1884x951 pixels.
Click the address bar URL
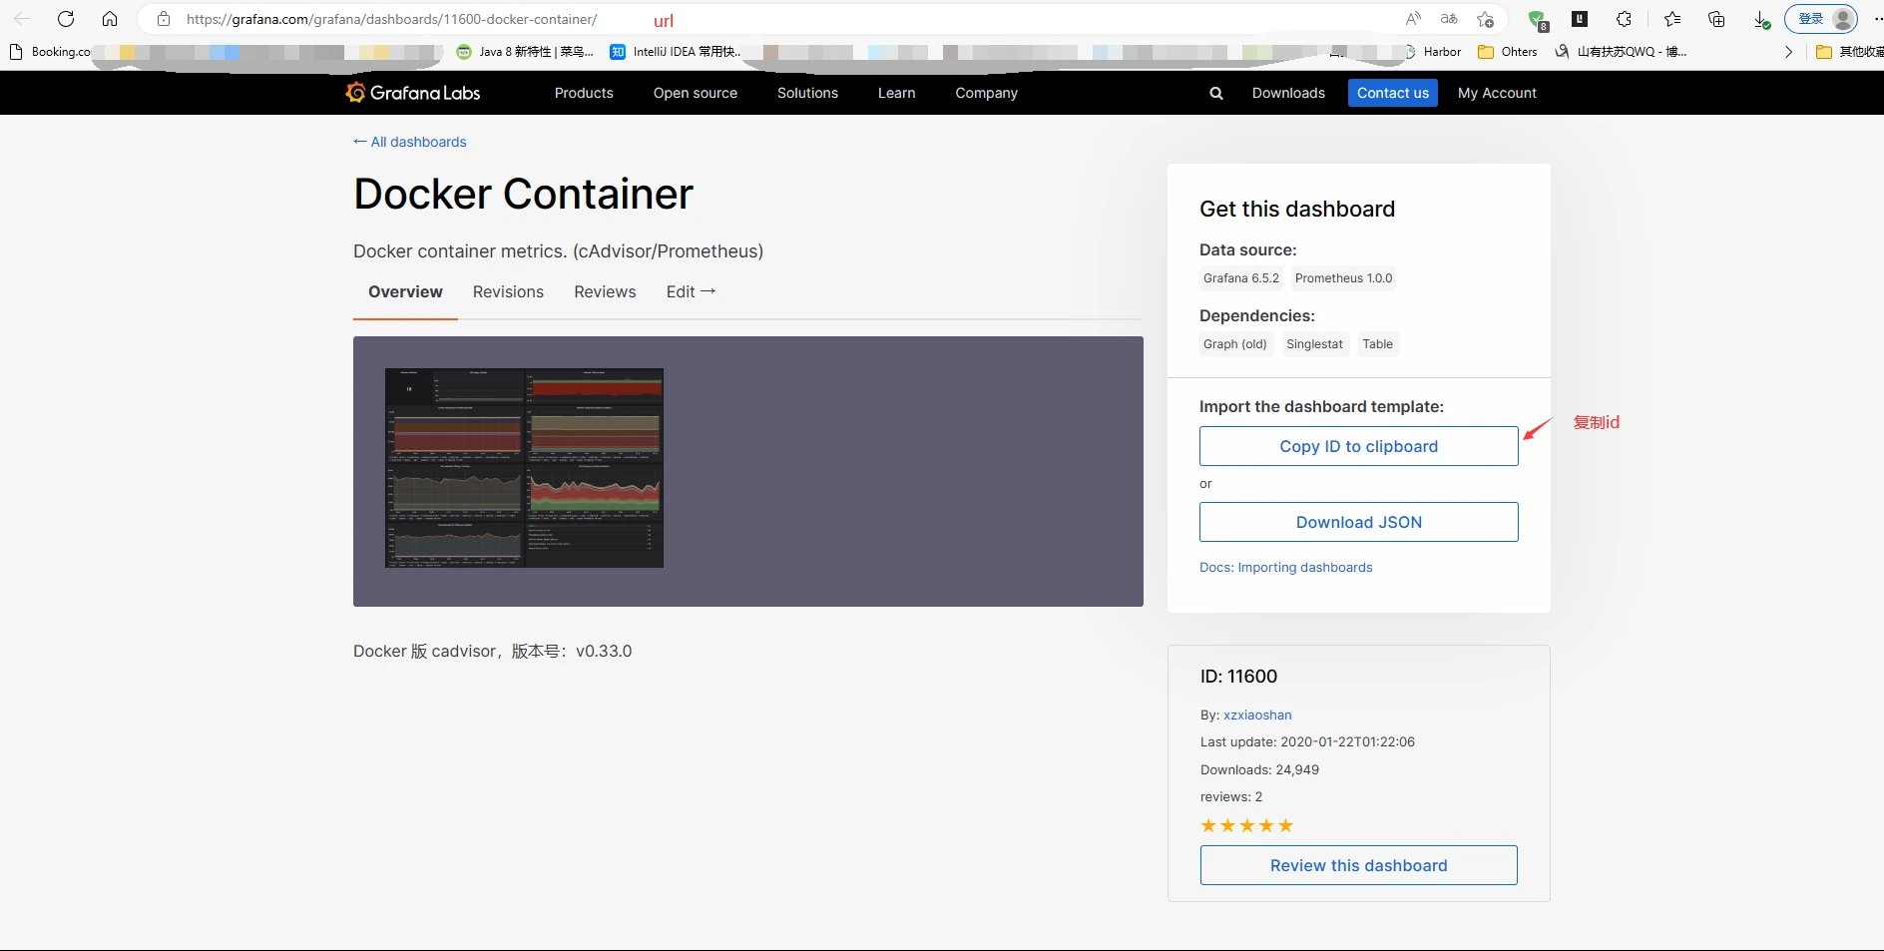392,19
